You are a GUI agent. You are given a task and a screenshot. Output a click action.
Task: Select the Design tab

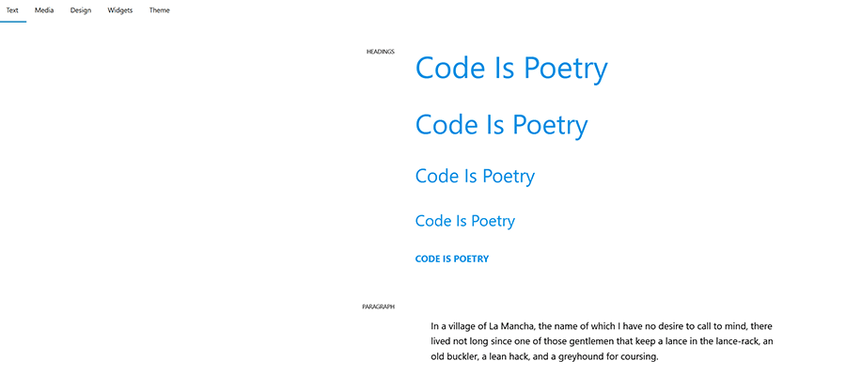[81, 10]
